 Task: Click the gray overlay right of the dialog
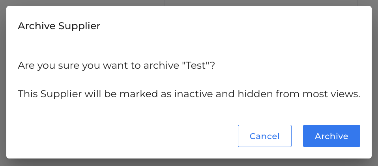[375, 83]
